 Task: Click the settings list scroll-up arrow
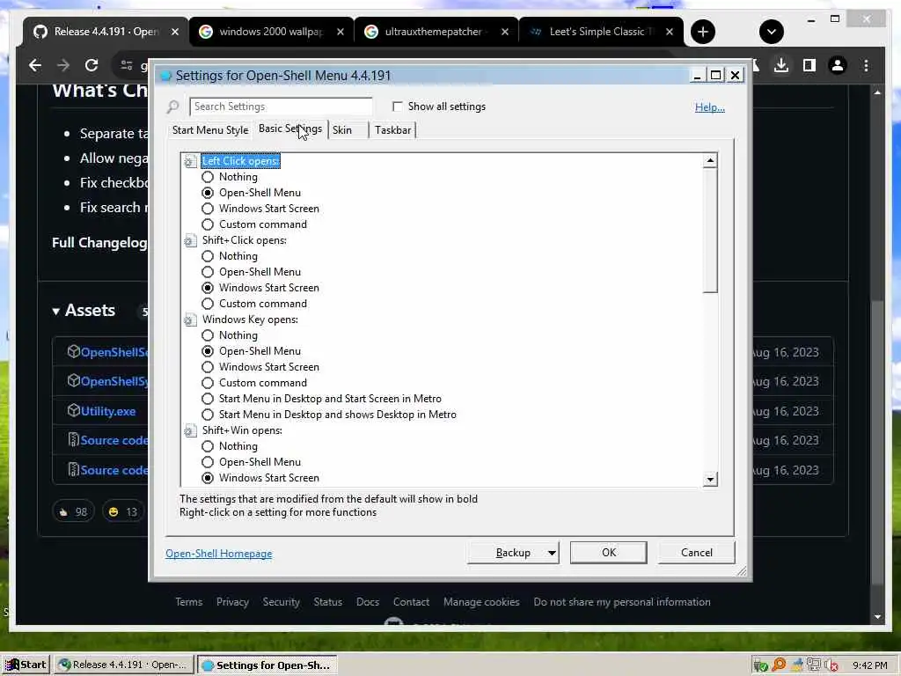(710, 161)
